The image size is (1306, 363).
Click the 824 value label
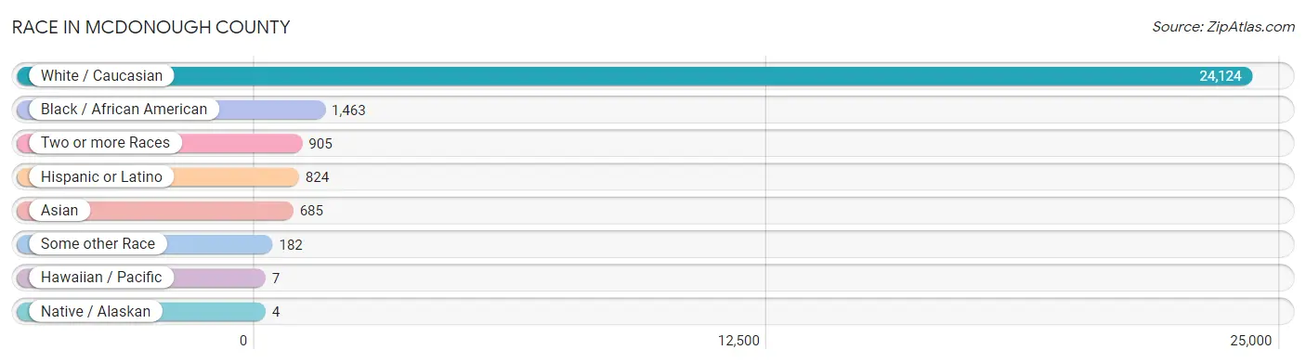317,177
